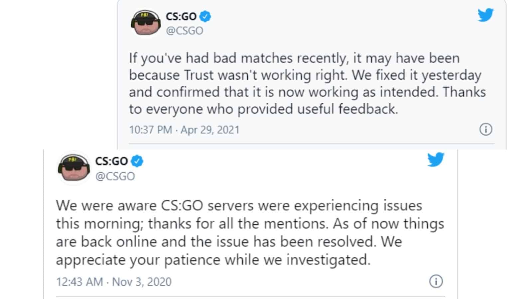Click the Apr 29, 2021 timestamp link
This screenshot has height=299, width=532.
209,130
